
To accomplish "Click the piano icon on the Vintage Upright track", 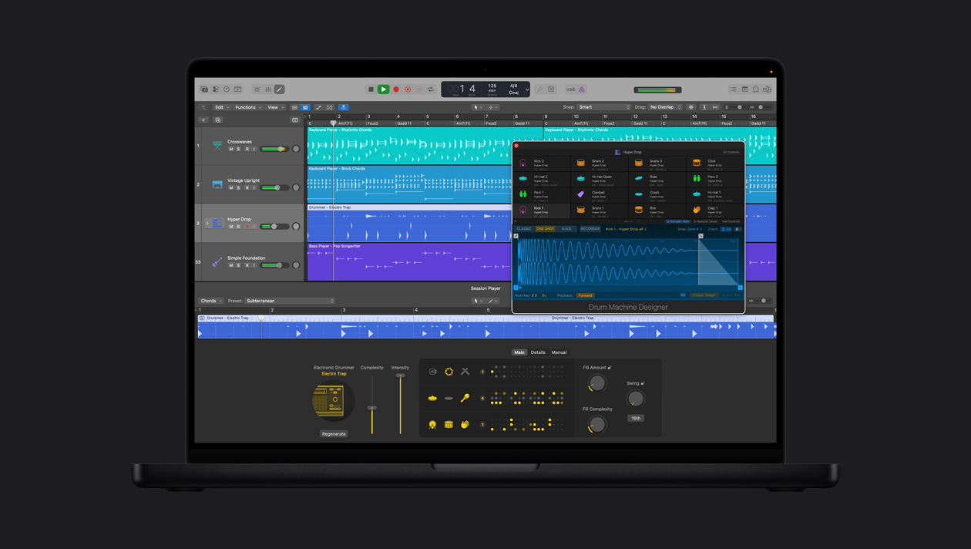I will coord(217,184).
